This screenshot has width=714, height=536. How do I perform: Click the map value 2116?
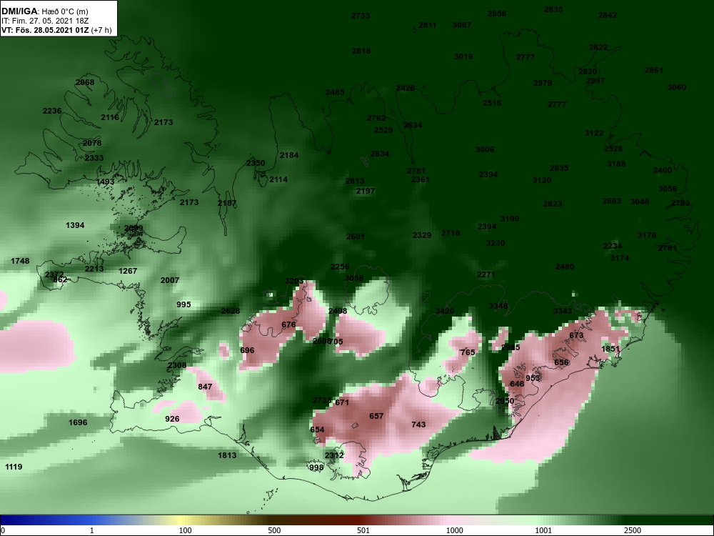110,118
